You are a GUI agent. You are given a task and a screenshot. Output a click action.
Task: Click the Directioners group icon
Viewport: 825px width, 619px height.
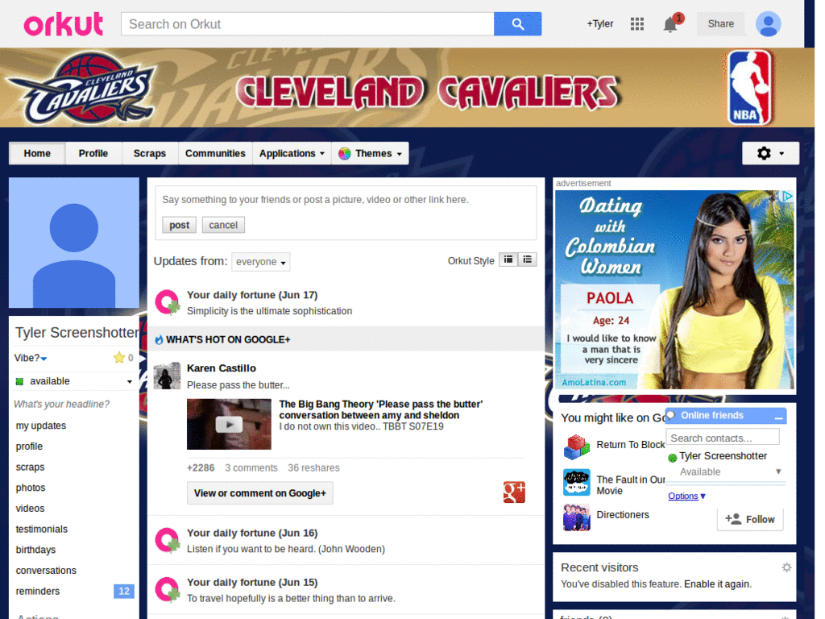pos(577,517)
